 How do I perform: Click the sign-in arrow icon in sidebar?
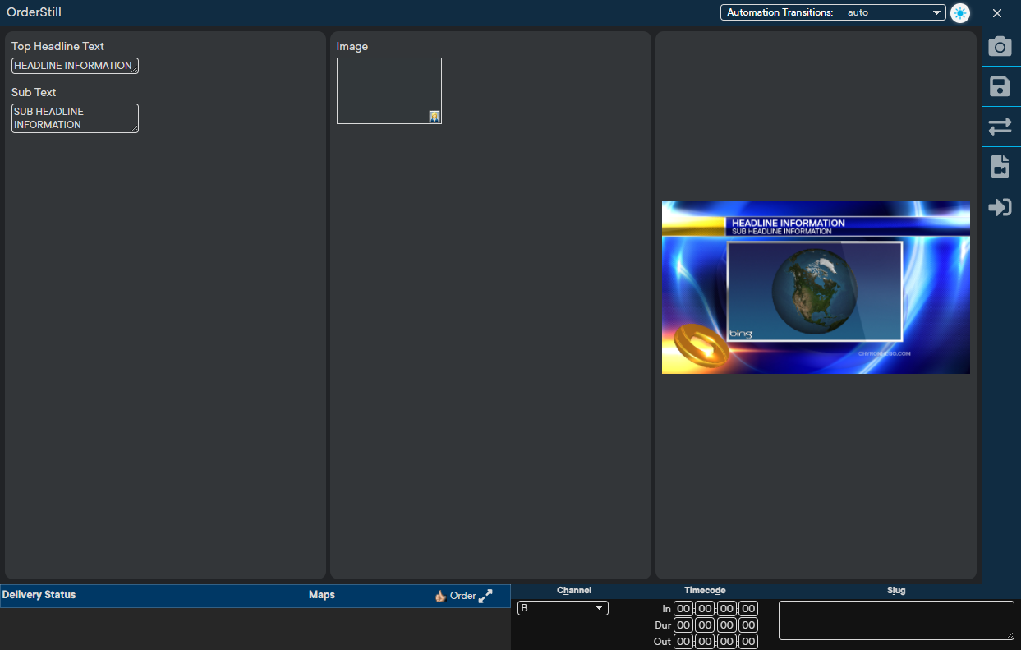(x=1000, y=207)
